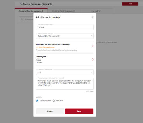The width and height of the screenshot is (143, 123).
Task: Click the Prepayment and delivery time textarea
Action: (65, 84)
